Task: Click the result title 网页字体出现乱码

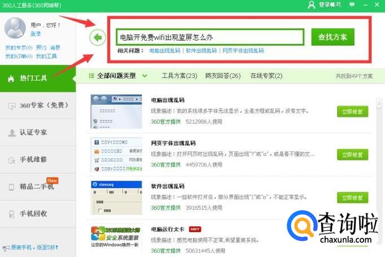Action: pyautogui.click(x=173, y=143)
